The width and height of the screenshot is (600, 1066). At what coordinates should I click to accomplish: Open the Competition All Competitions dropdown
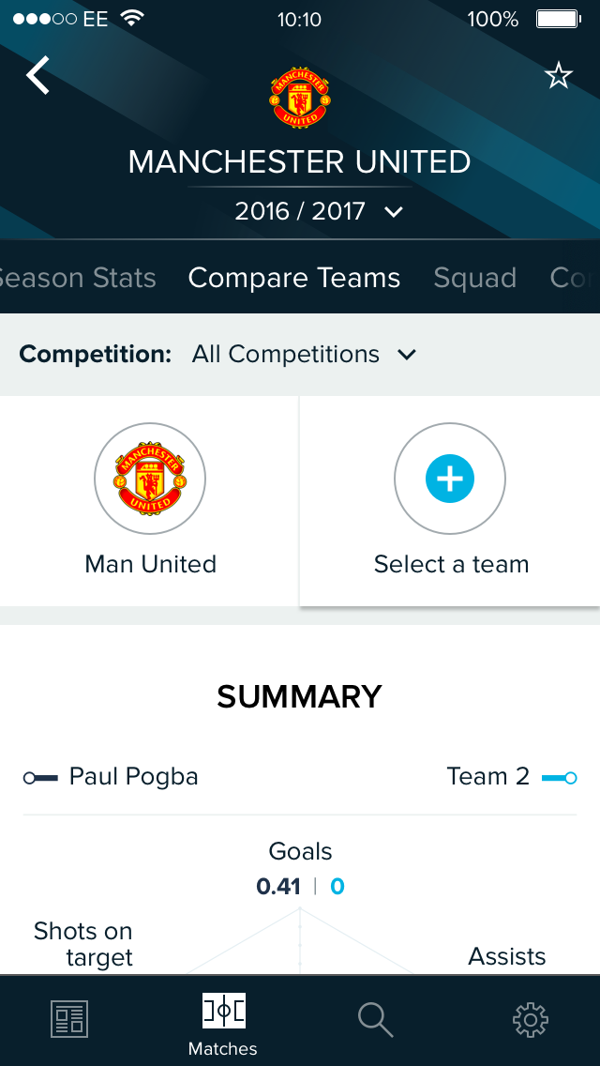point(300,355)
